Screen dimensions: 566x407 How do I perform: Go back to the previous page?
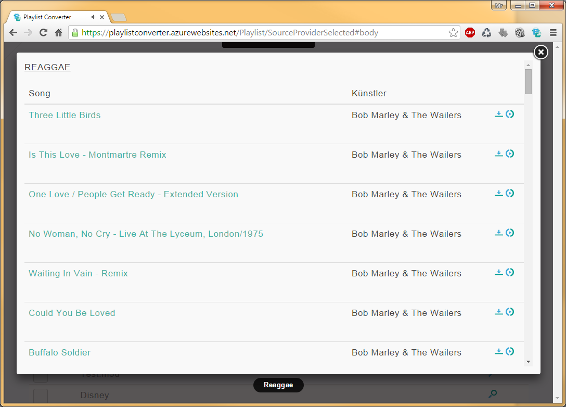(14, 32)
